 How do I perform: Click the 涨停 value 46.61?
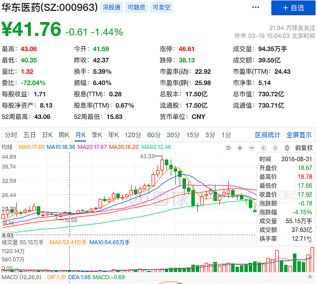tap(186, 49)
